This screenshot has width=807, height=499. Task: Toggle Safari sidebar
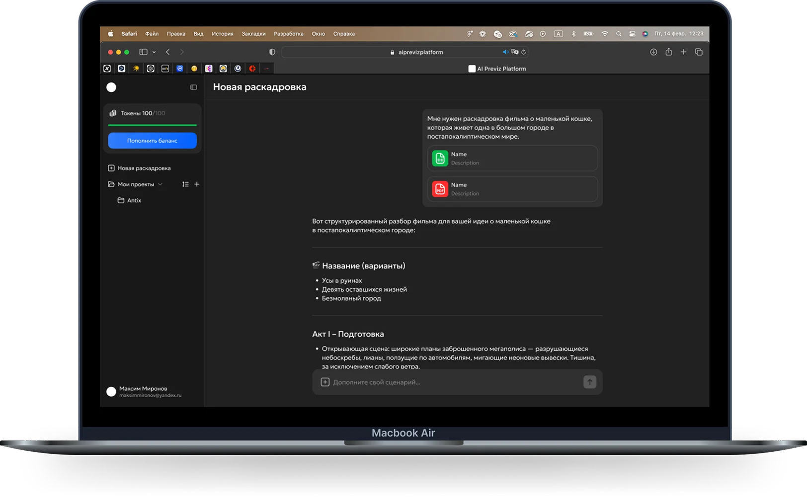[x=143, y=52]
